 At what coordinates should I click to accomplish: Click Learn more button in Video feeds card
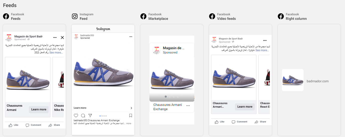[x=245, y=107]
